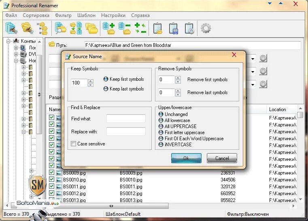Click Keep Symbols spinner field showing 100
This screenshot has height=221, width=308.
coord(79,83)
